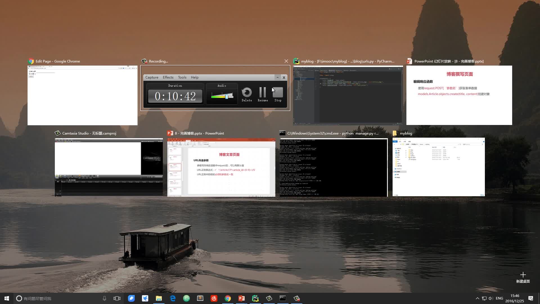Switch ENG input language indicator
The width and height of the screenshot is (540, 304).
point(499,298)
